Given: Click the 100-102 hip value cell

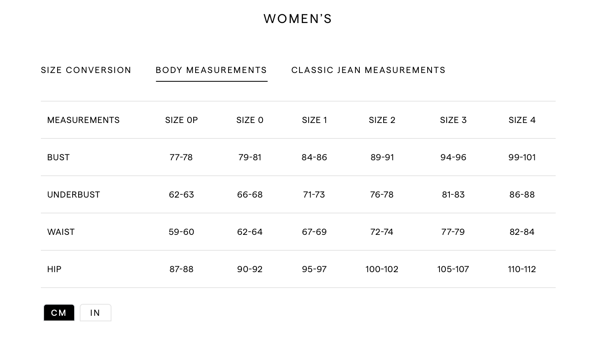Looking at the screenshot, I should (382, 269).
